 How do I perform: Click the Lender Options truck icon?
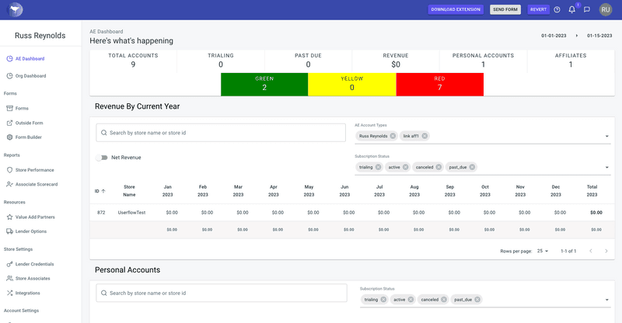9,231
